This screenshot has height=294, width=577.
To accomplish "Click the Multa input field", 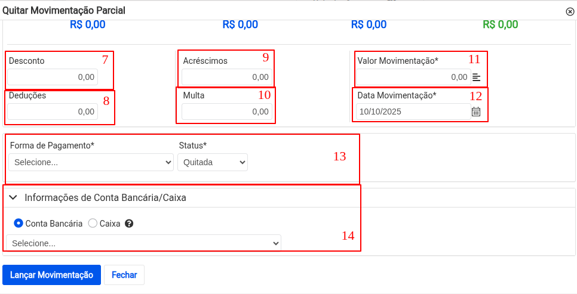I will (226, 112).
